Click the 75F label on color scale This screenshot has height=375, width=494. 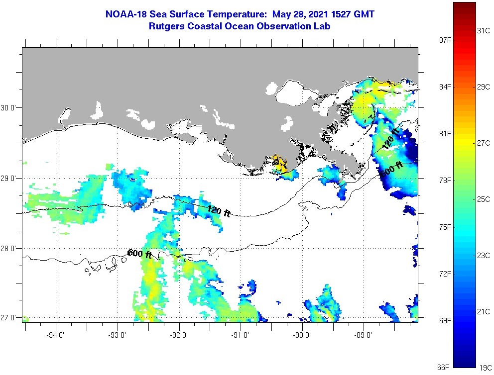click(x=445, y=227)
